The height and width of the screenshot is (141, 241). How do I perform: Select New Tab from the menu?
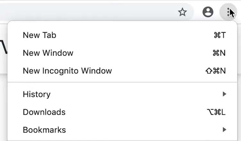pyautogui.click(x=39, y=35)
